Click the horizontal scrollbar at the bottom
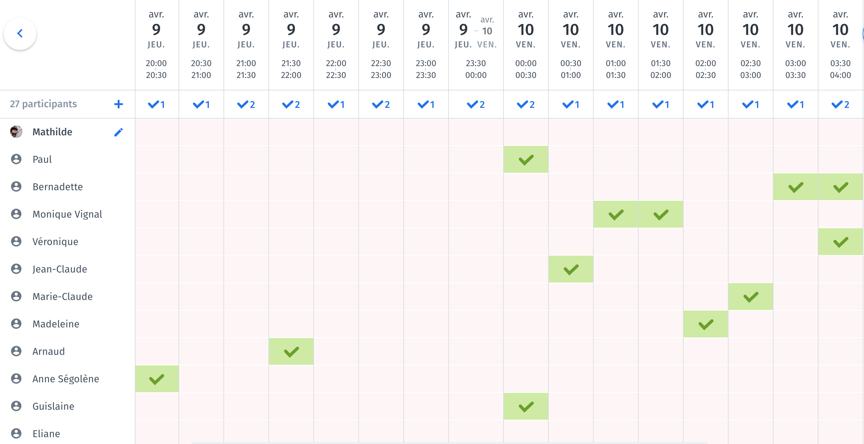The image size is (864, 444). click(449, 443)
